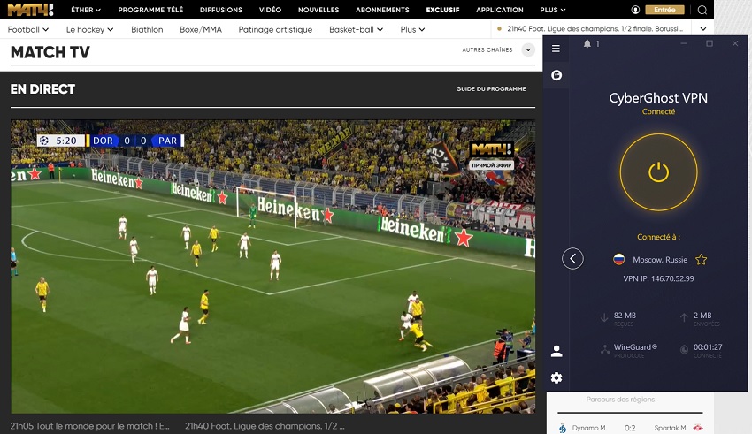This screenshot has width=752, height=434.
Task: Click the back arrow circle in CyberGhost
Action: (x=572, y=259)
